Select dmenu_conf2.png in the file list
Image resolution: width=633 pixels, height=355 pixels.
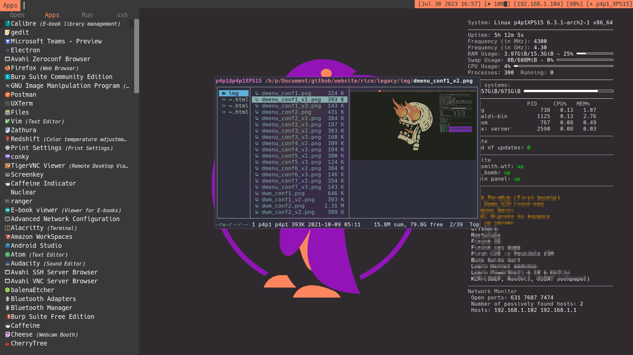click(x=286, y=112)
